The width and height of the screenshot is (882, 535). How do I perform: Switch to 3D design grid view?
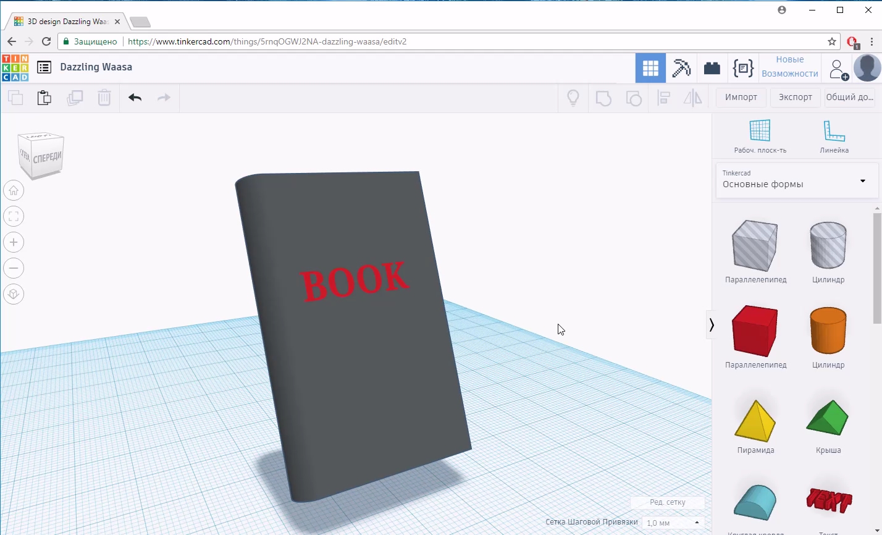(x=650, y=68)
